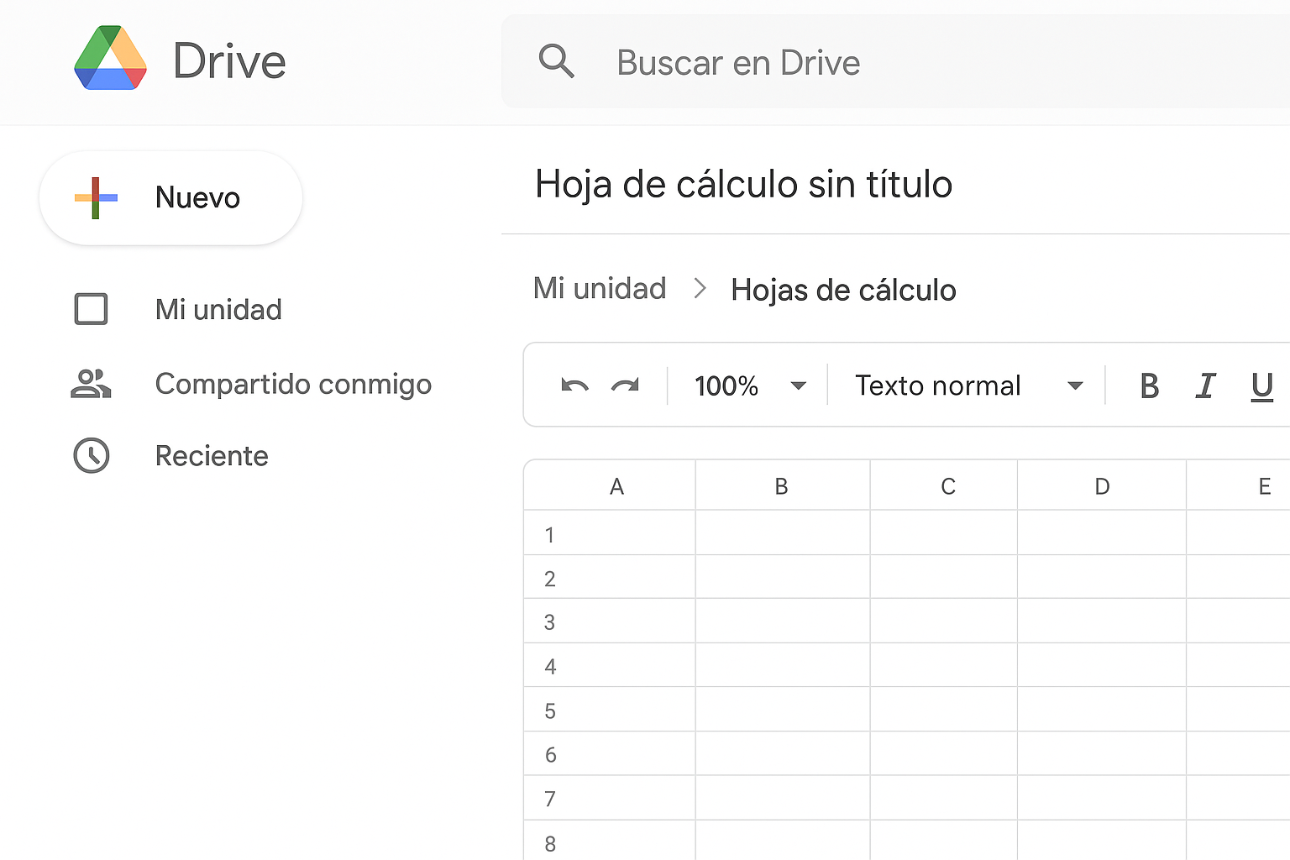This screenshot has height=860, width=1290.
Task: Click the Compartido conmigo people icon
Action: point(91,384)
